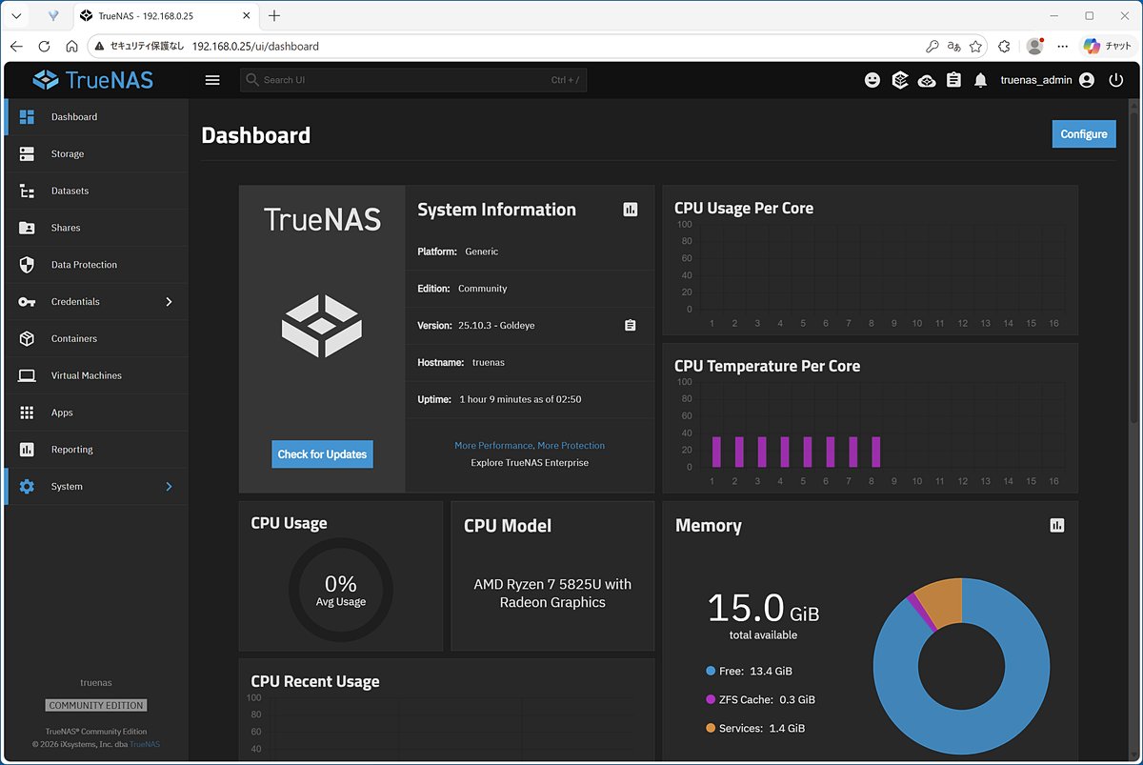Open the Memory reports chart icon
The width and height of the screenshot is (1143, 765).
pyautogui.click(x=1056, y=525)
